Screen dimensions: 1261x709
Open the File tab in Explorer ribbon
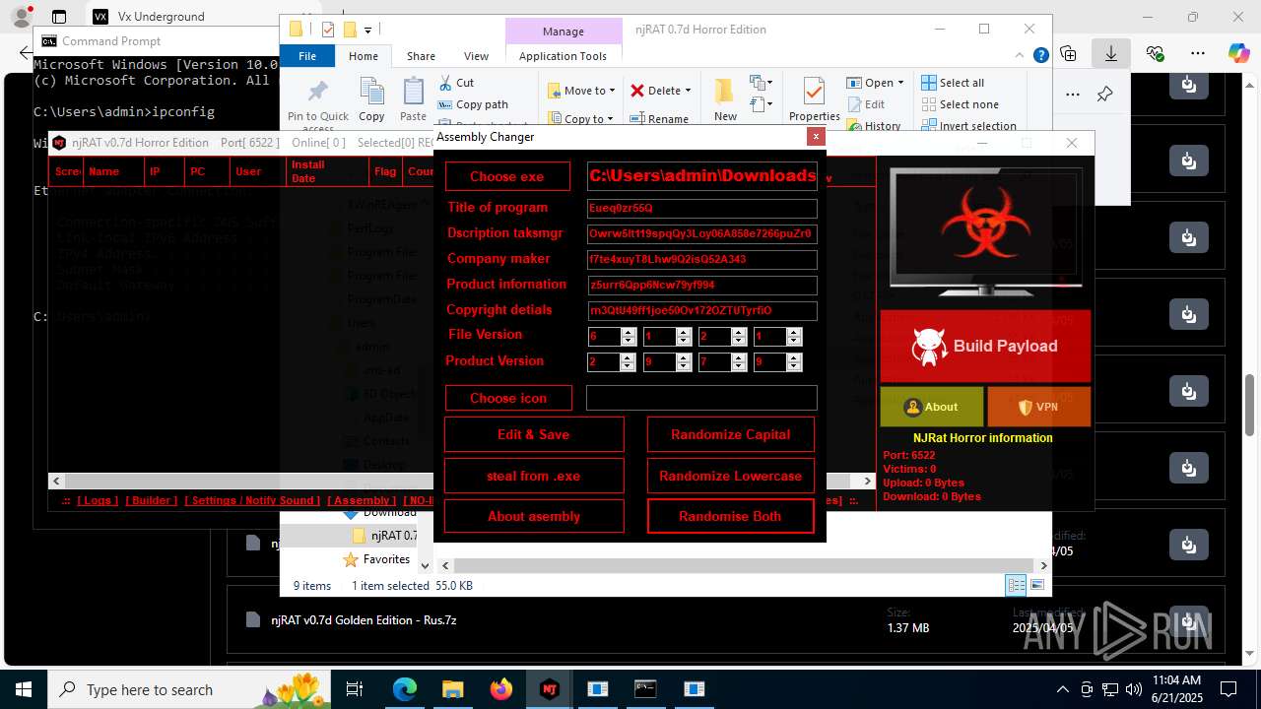coord(307,56)
